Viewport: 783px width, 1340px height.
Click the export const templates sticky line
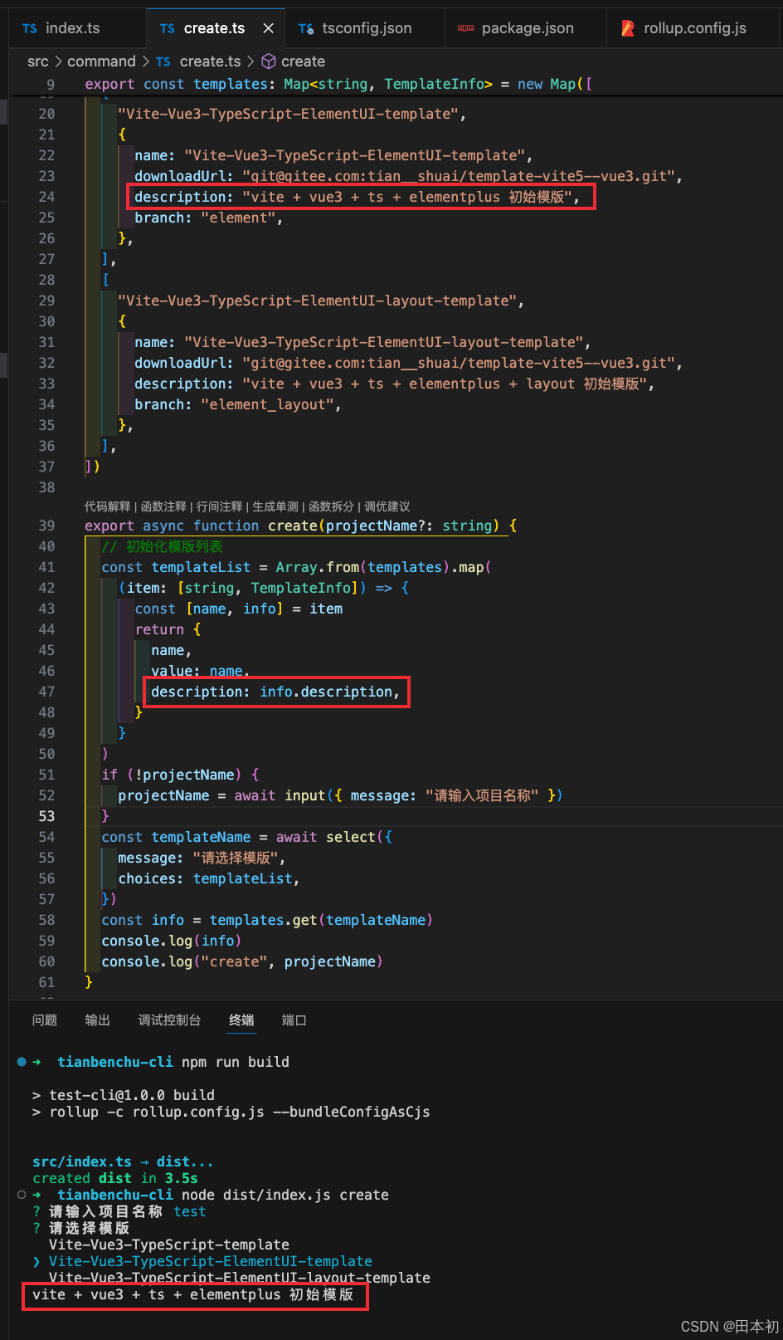click(338, 84)
